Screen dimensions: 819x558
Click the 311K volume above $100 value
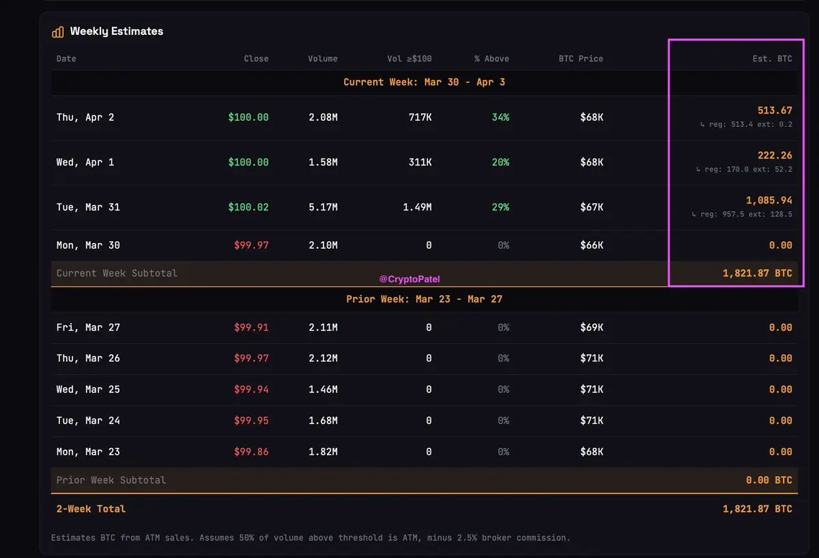click(419, 163)
